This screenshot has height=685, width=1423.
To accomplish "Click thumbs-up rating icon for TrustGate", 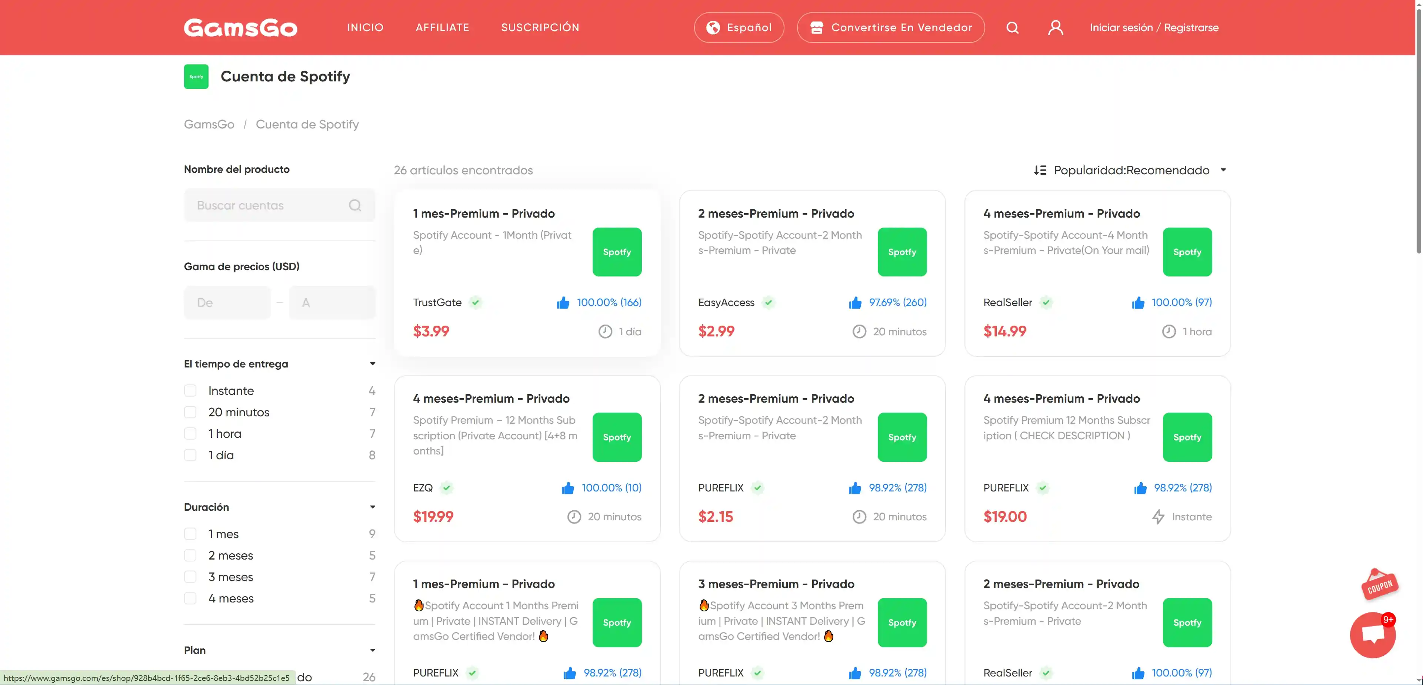I will [x=563, y=302].
